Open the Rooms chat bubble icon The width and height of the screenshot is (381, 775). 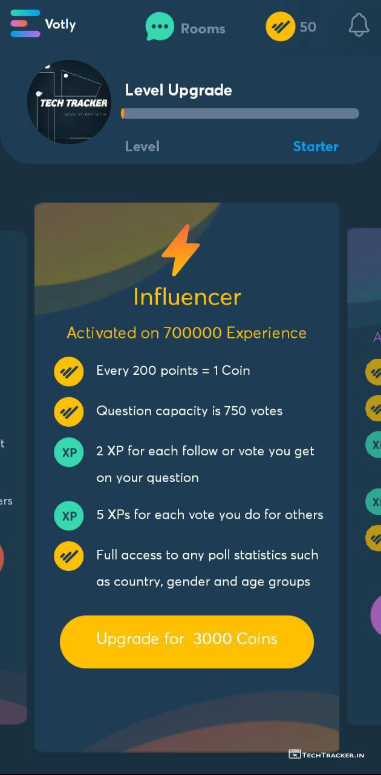160,27
